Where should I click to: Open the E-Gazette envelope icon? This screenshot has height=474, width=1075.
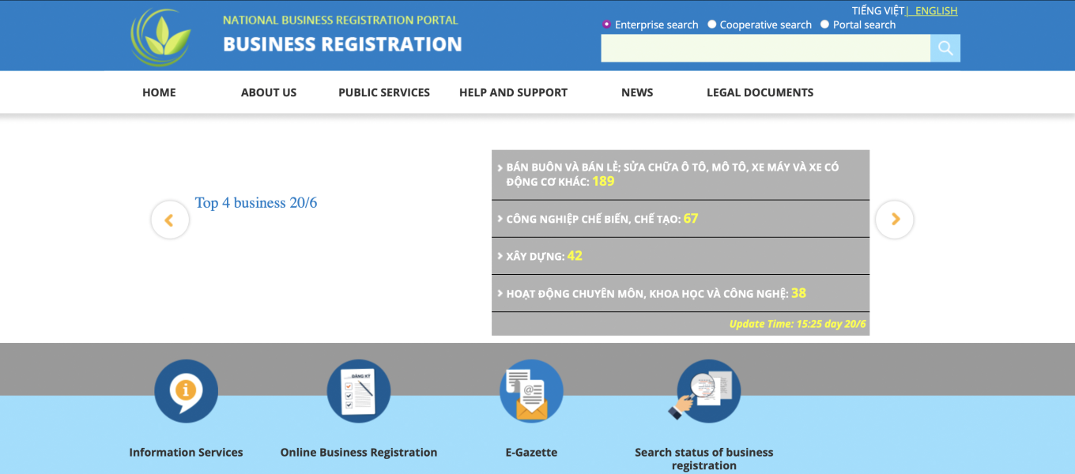coord(531,391)
